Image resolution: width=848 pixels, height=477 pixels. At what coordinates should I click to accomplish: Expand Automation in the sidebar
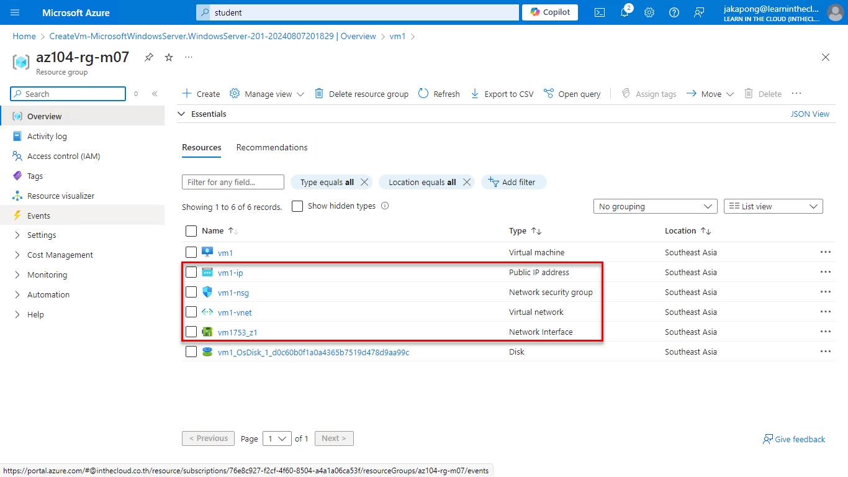tap(48, 294)
